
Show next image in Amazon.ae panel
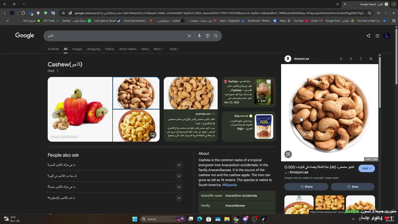351,59
